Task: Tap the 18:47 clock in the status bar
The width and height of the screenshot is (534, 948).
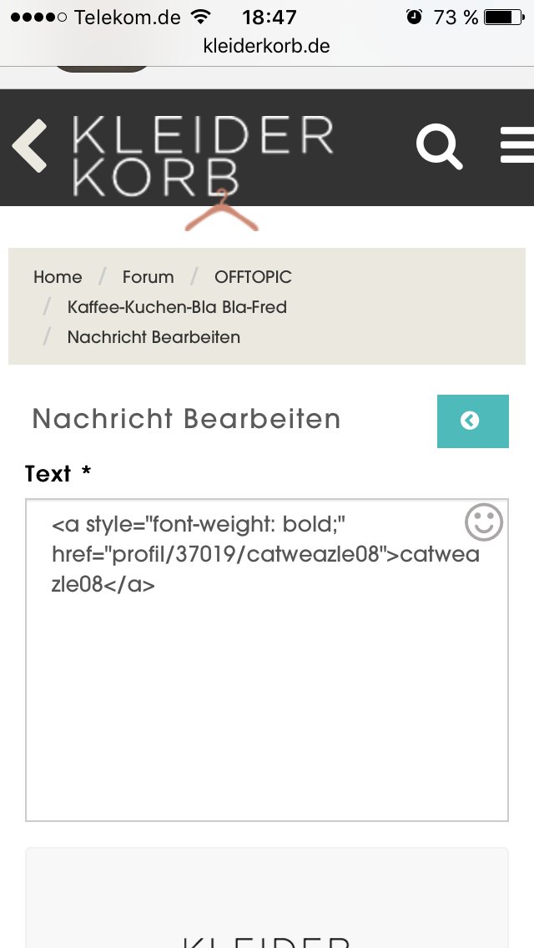Action: coord(270,17)
